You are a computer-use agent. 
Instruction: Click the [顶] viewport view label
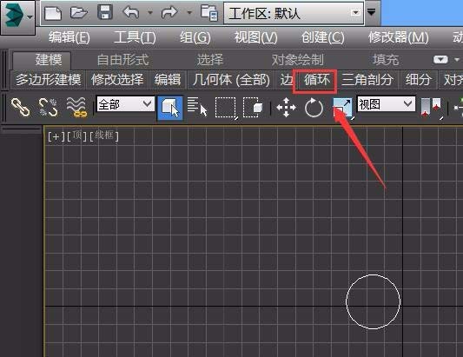pos(77,136)
